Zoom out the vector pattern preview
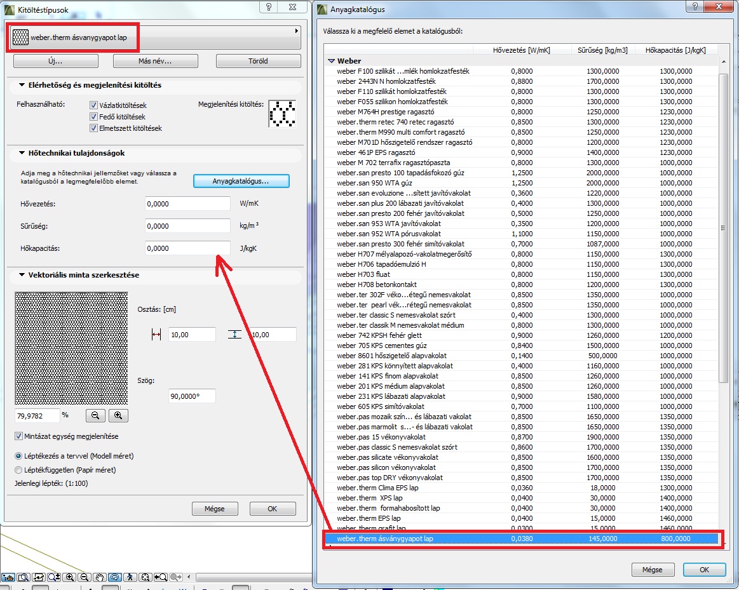This screenshot has height=590, width=739. (x=95, y=415)
